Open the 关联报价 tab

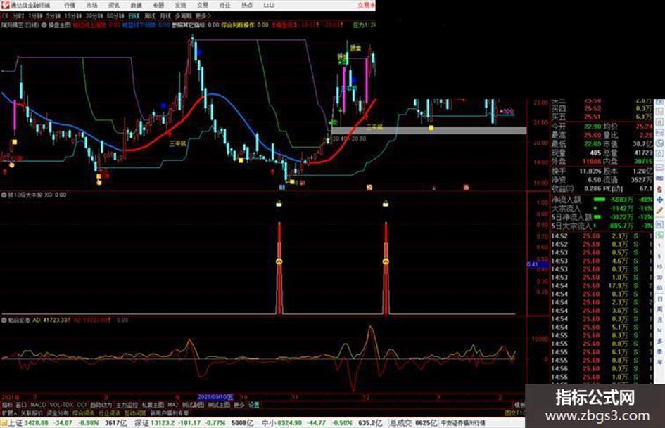tap(32, 413)
